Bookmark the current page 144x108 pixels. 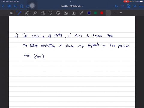22,6
